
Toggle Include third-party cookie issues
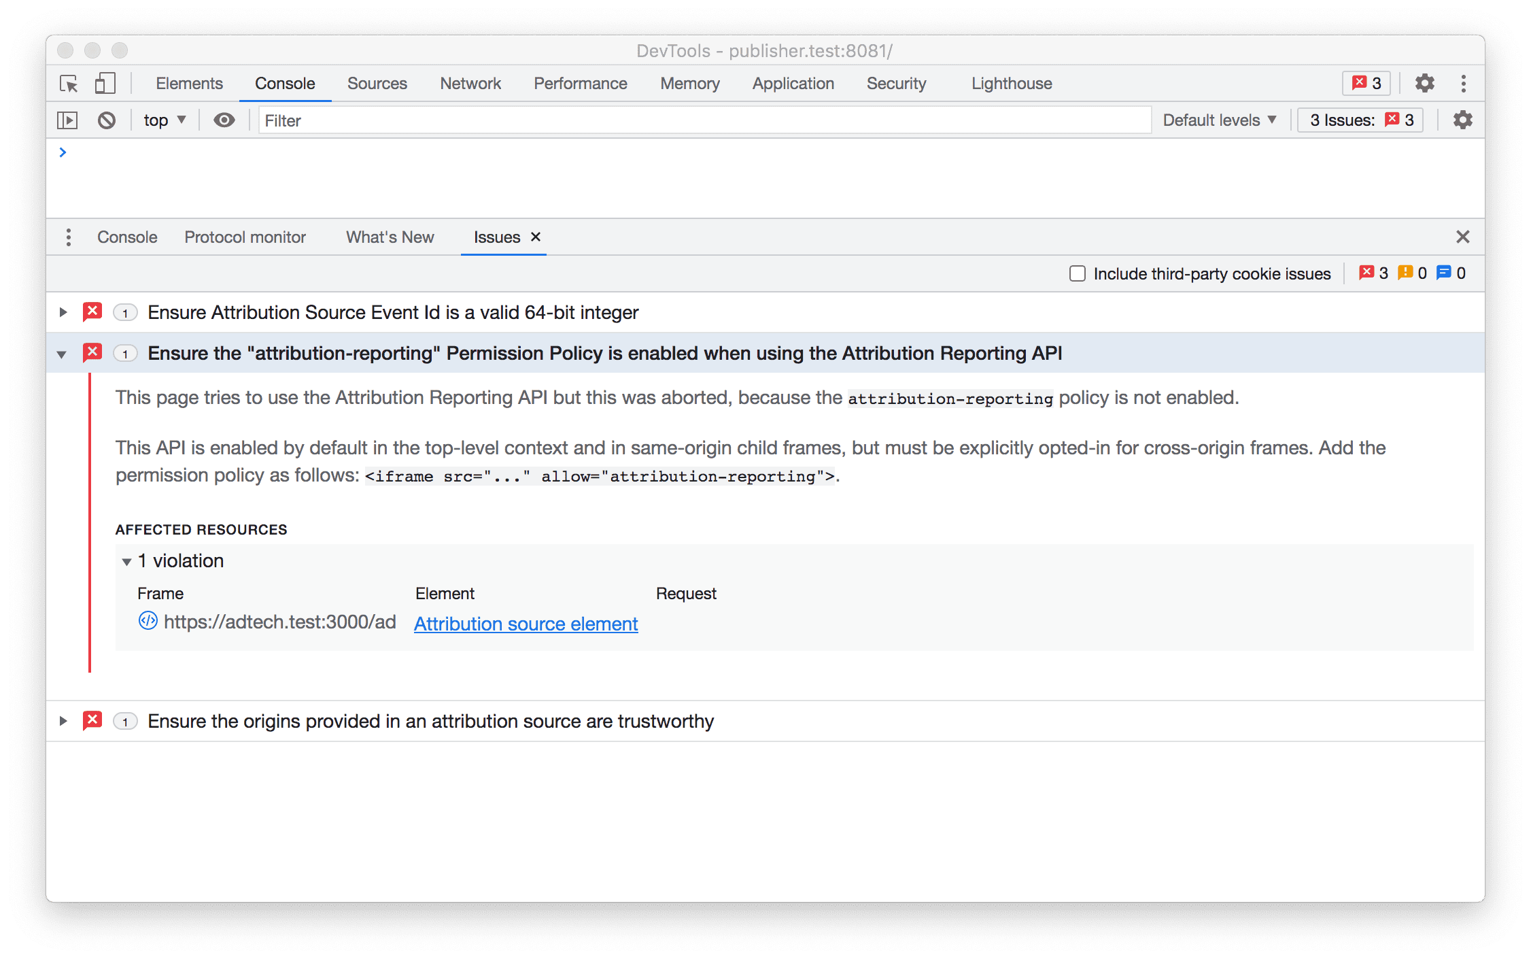pyautogui.click(x=1076, y=273)
